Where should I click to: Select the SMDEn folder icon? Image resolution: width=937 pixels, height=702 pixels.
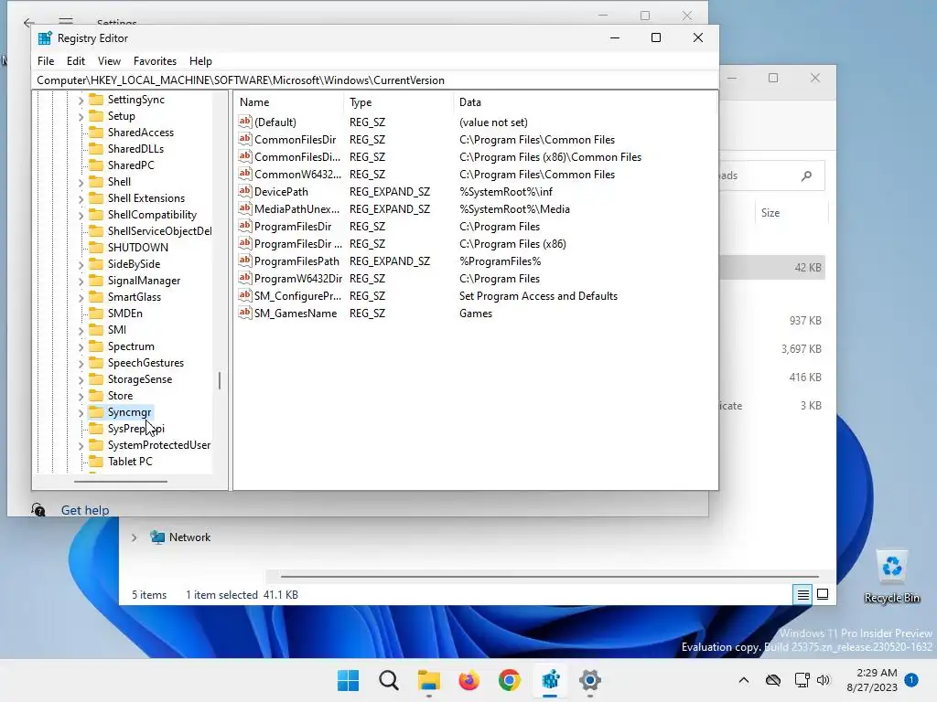95,313
